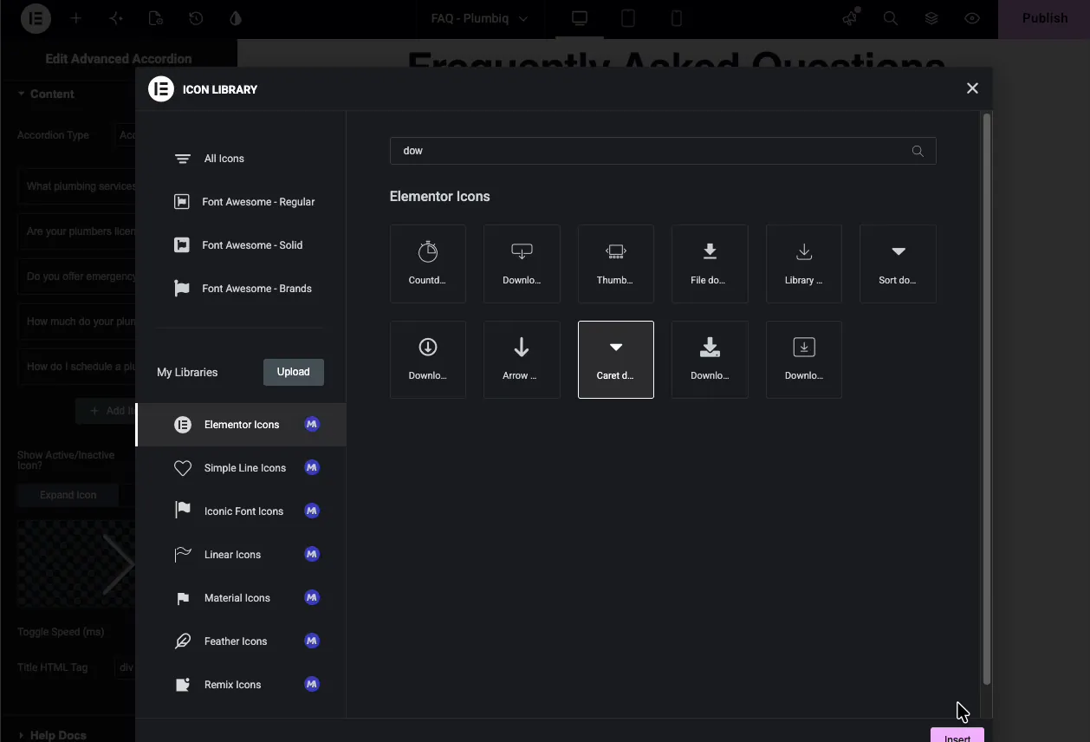Switch to Desktop device view
The height and width of the screenshot is (742, 1090).
click(x=580, y=18)
